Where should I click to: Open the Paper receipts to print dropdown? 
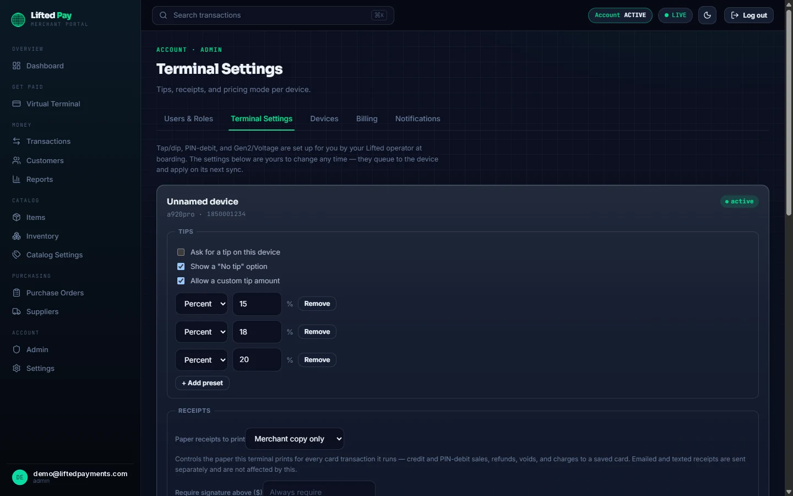(295, 439)
